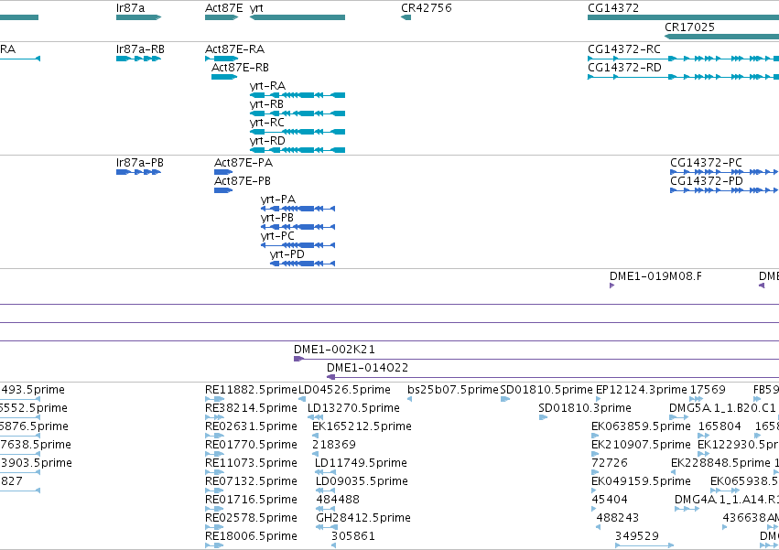Click EST RE02631.5prime
Viewport: 779px width, 550px height.
[x=214, y=436]
